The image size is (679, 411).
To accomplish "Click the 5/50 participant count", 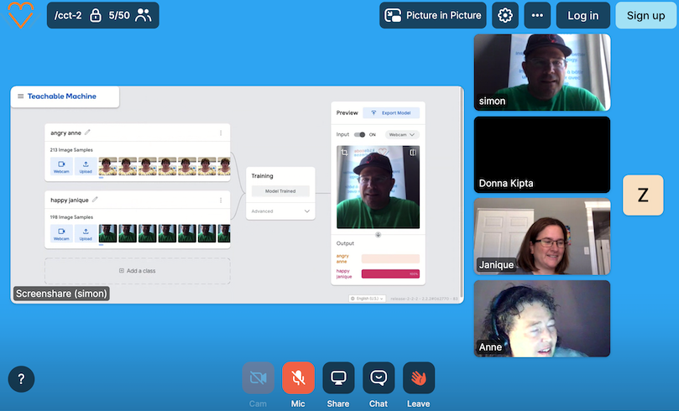I will 119,16.
